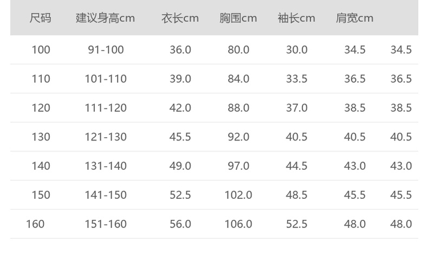Select the 56.0 garment length cell
This screenshot has width=428, height=262.
pos(180,224)
